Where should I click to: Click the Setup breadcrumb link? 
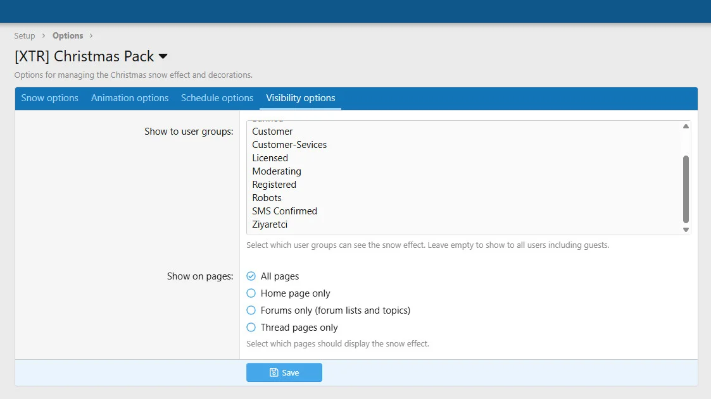tap(25, 36)
